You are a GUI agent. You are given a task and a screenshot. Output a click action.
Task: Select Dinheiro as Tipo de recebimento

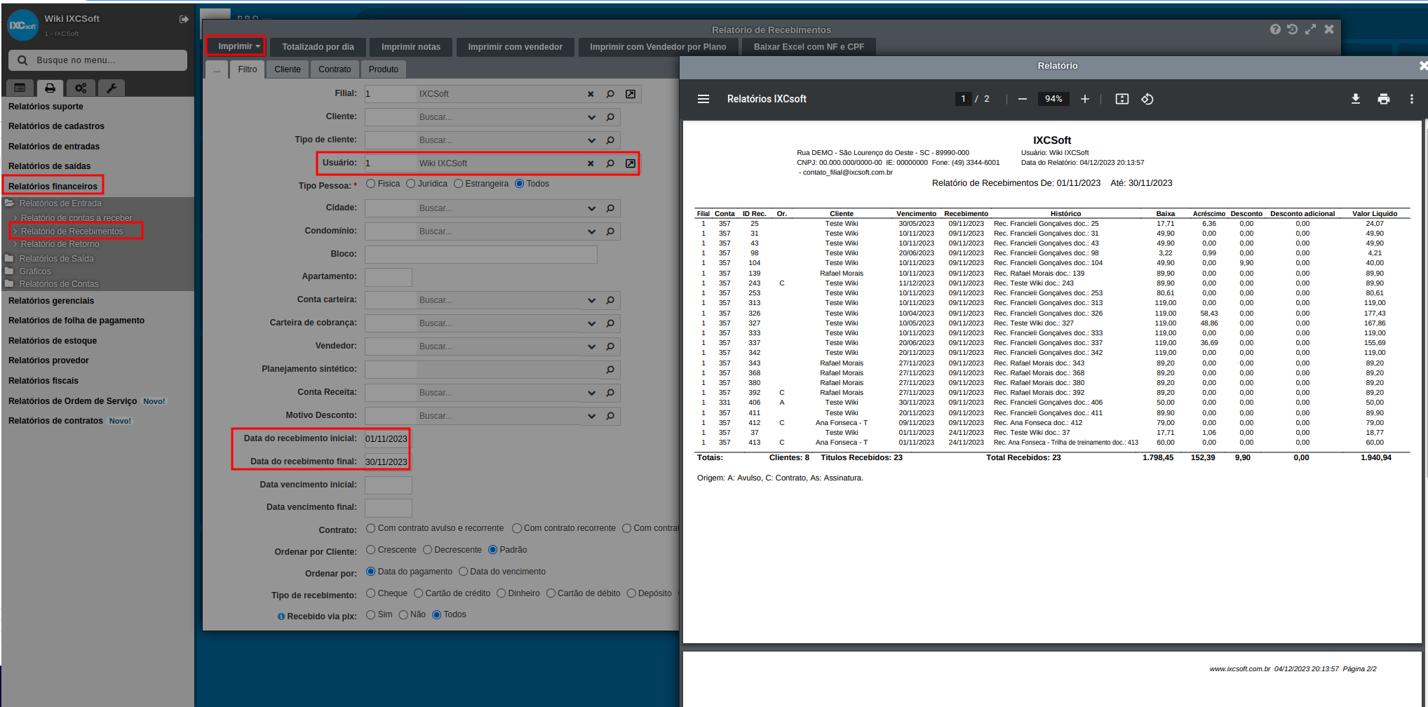501,593
